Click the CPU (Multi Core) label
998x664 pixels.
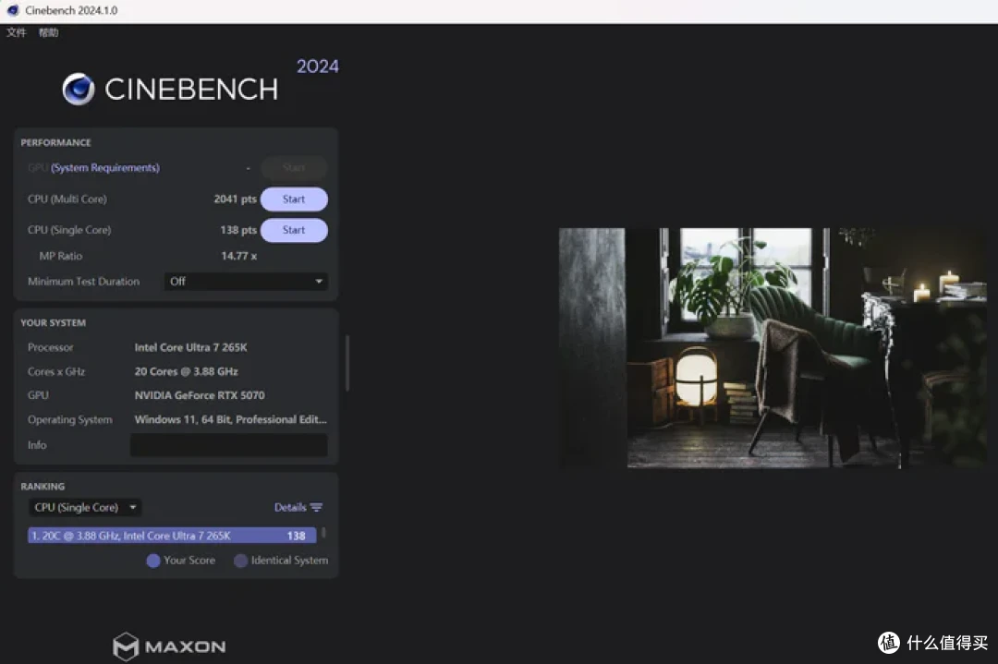67,199
